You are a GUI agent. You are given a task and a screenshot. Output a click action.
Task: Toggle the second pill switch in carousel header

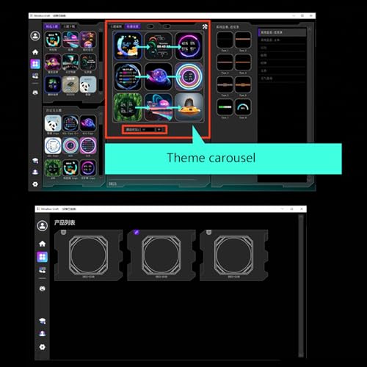pos(167,26)
